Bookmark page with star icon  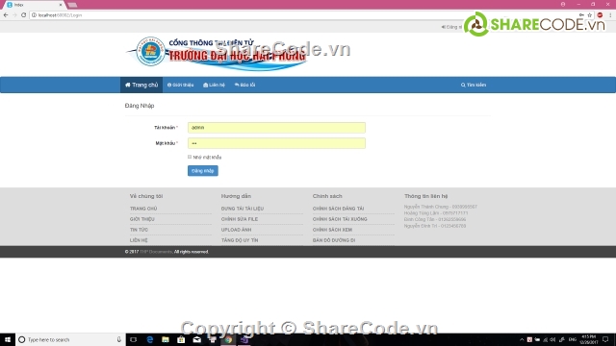pyautogui.click(x=590, y=15)
